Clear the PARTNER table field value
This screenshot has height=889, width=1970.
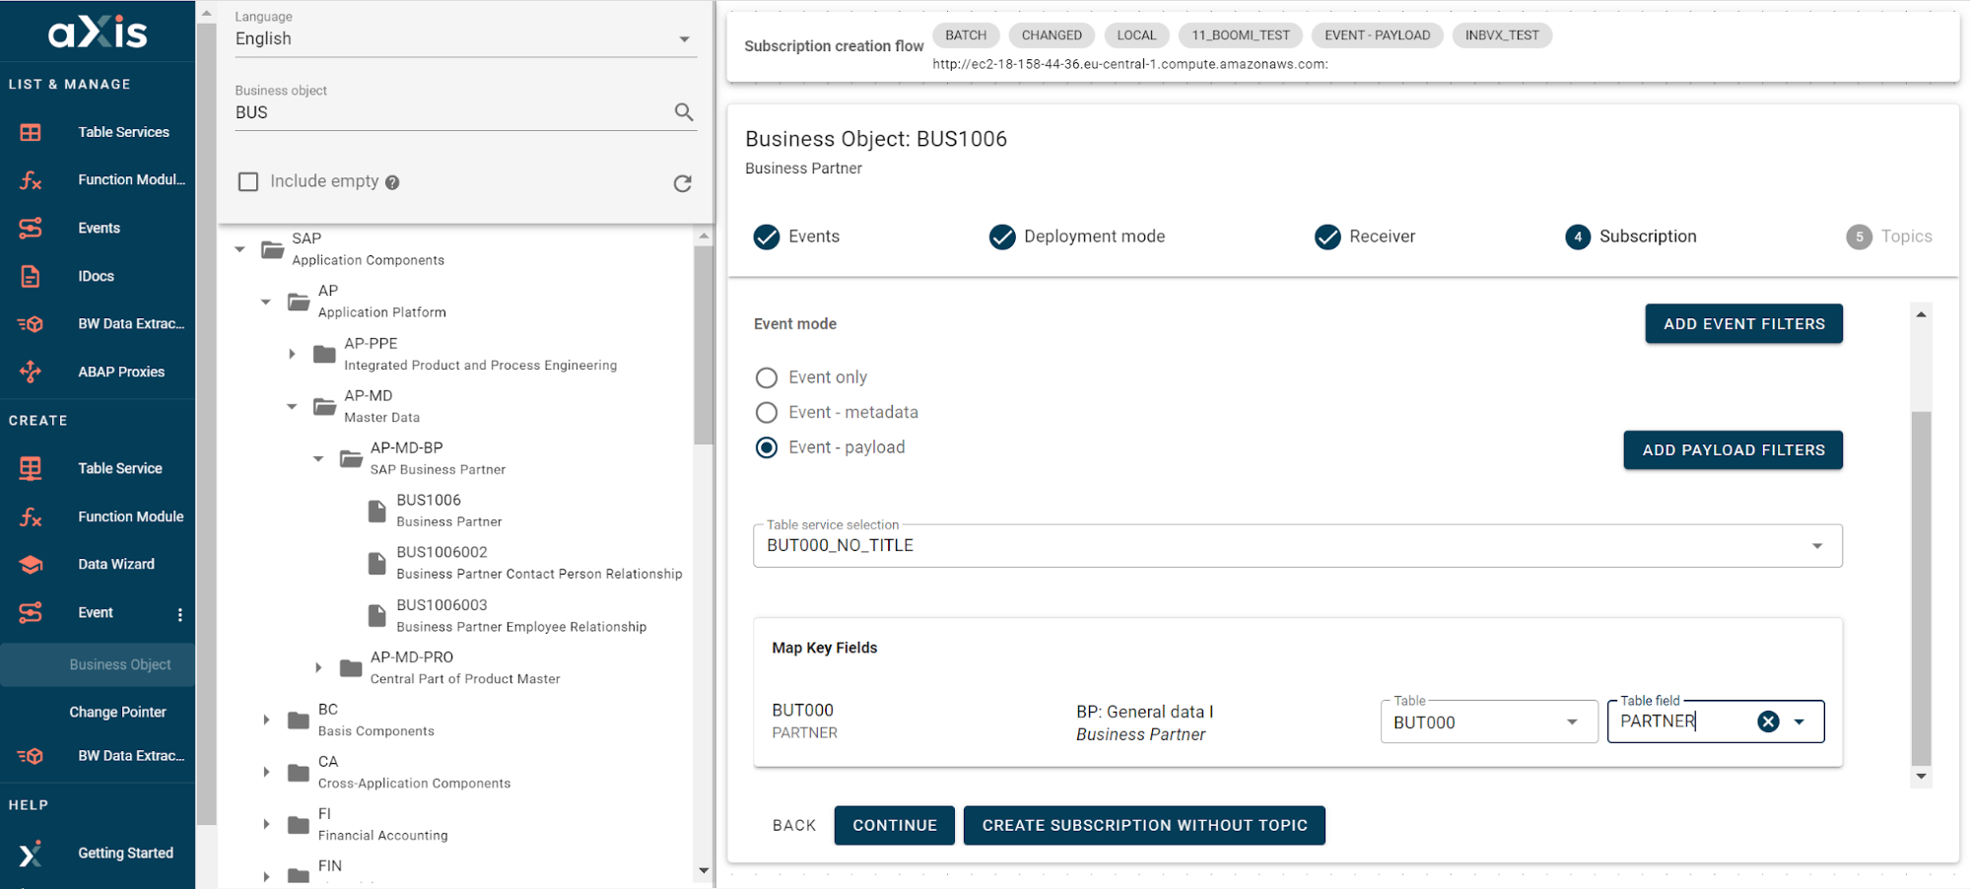(x=1768, y=721)
